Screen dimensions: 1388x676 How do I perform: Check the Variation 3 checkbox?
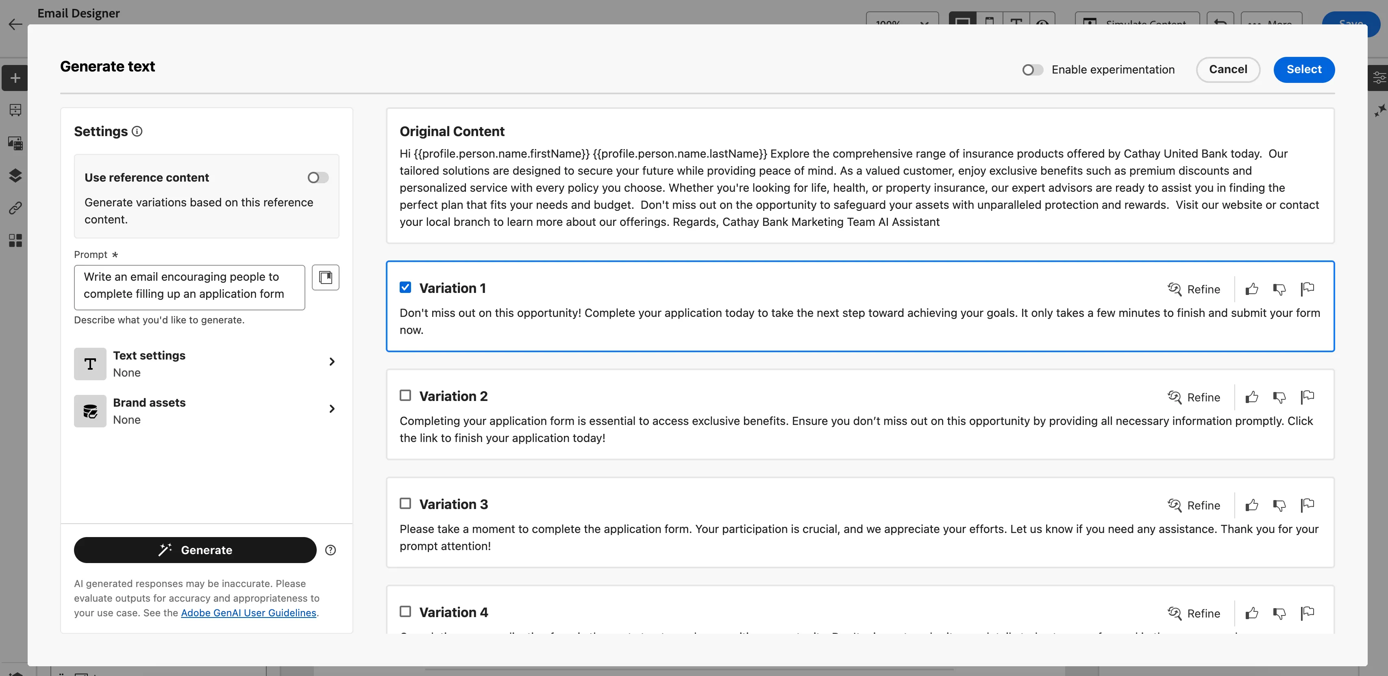405,504
